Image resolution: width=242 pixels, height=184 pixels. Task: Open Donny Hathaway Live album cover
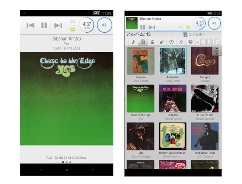(140, 136)
